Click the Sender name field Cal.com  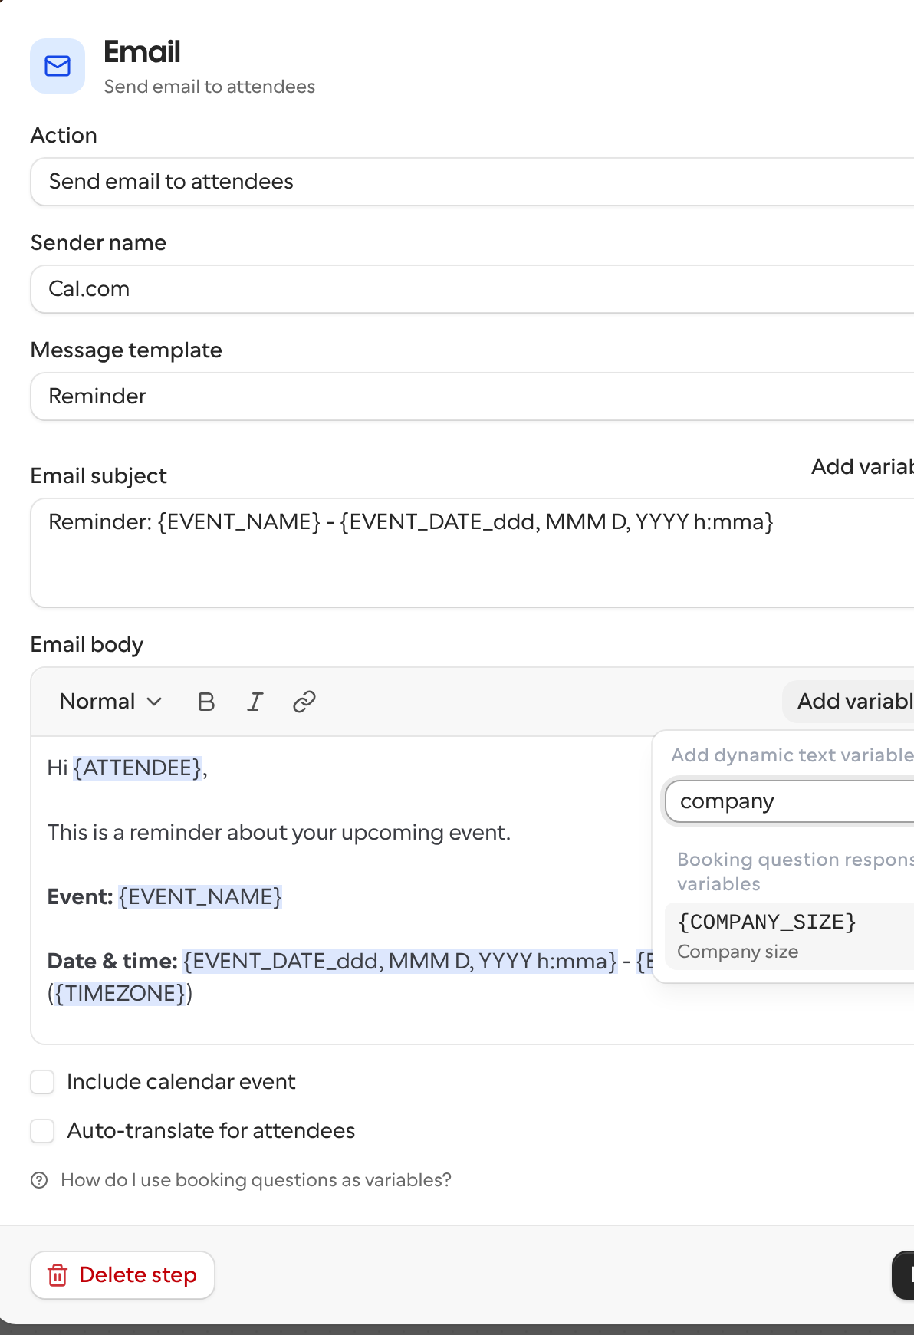pos(472,289)
